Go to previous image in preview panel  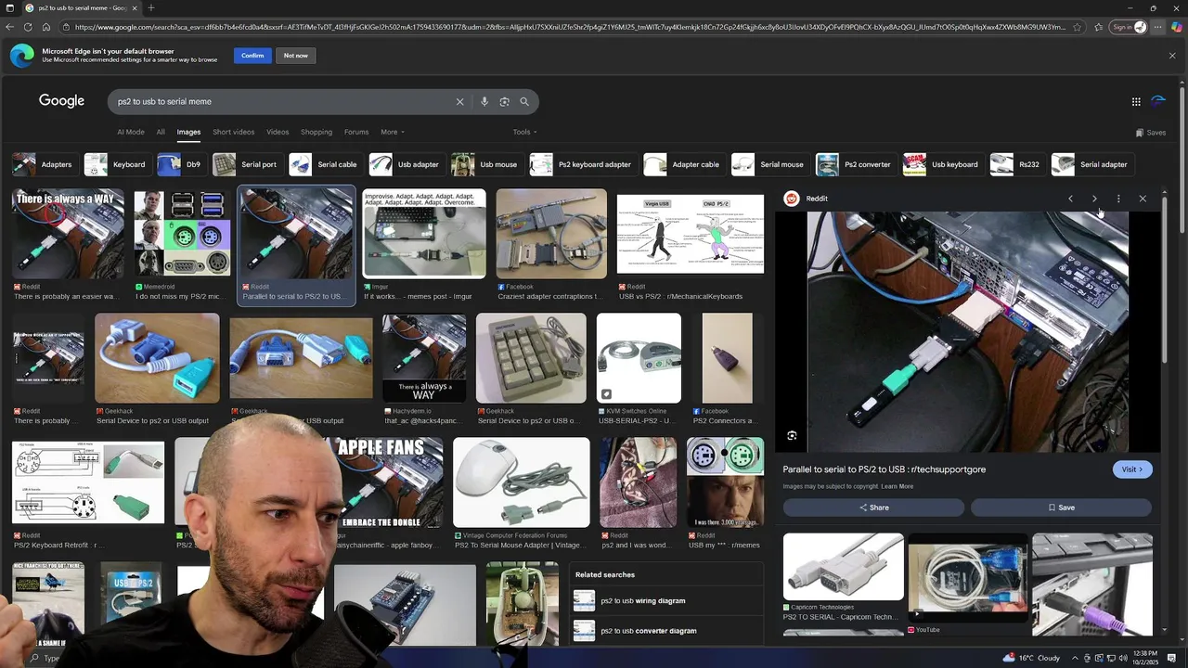[1070, 199]
